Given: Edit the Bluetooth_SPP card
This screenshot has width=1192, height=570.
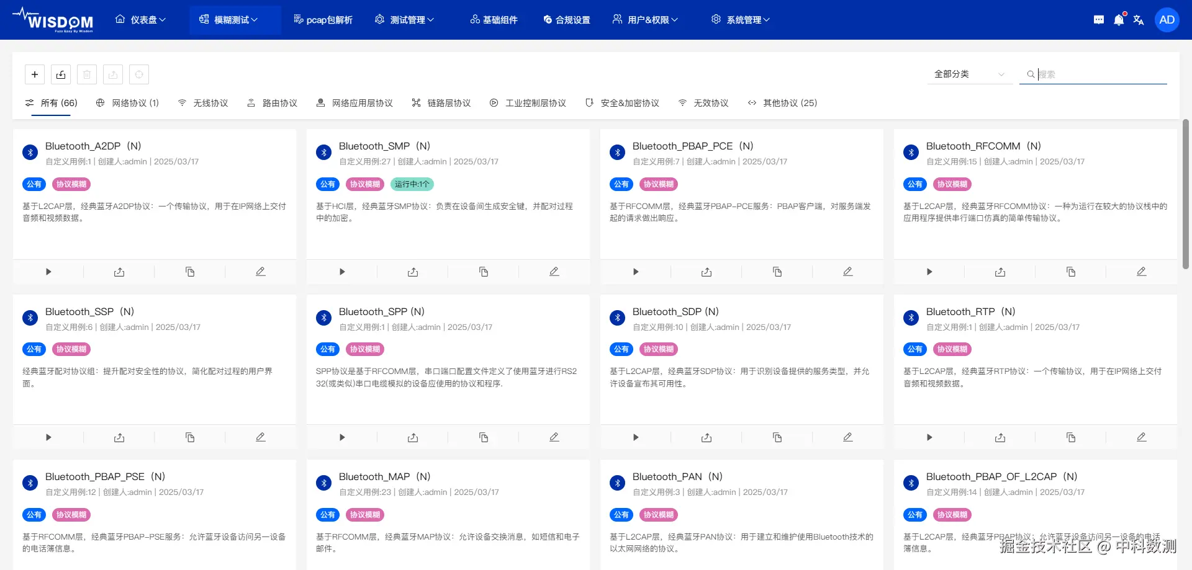Looking at the screenshot, I should click(554, 437).
